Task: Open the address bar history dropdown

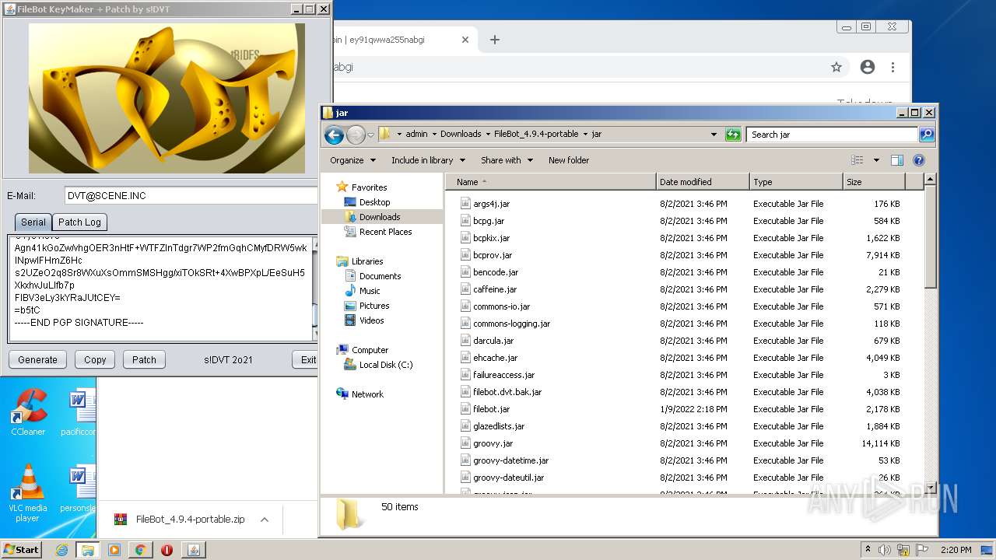Action: pos(714,135)
